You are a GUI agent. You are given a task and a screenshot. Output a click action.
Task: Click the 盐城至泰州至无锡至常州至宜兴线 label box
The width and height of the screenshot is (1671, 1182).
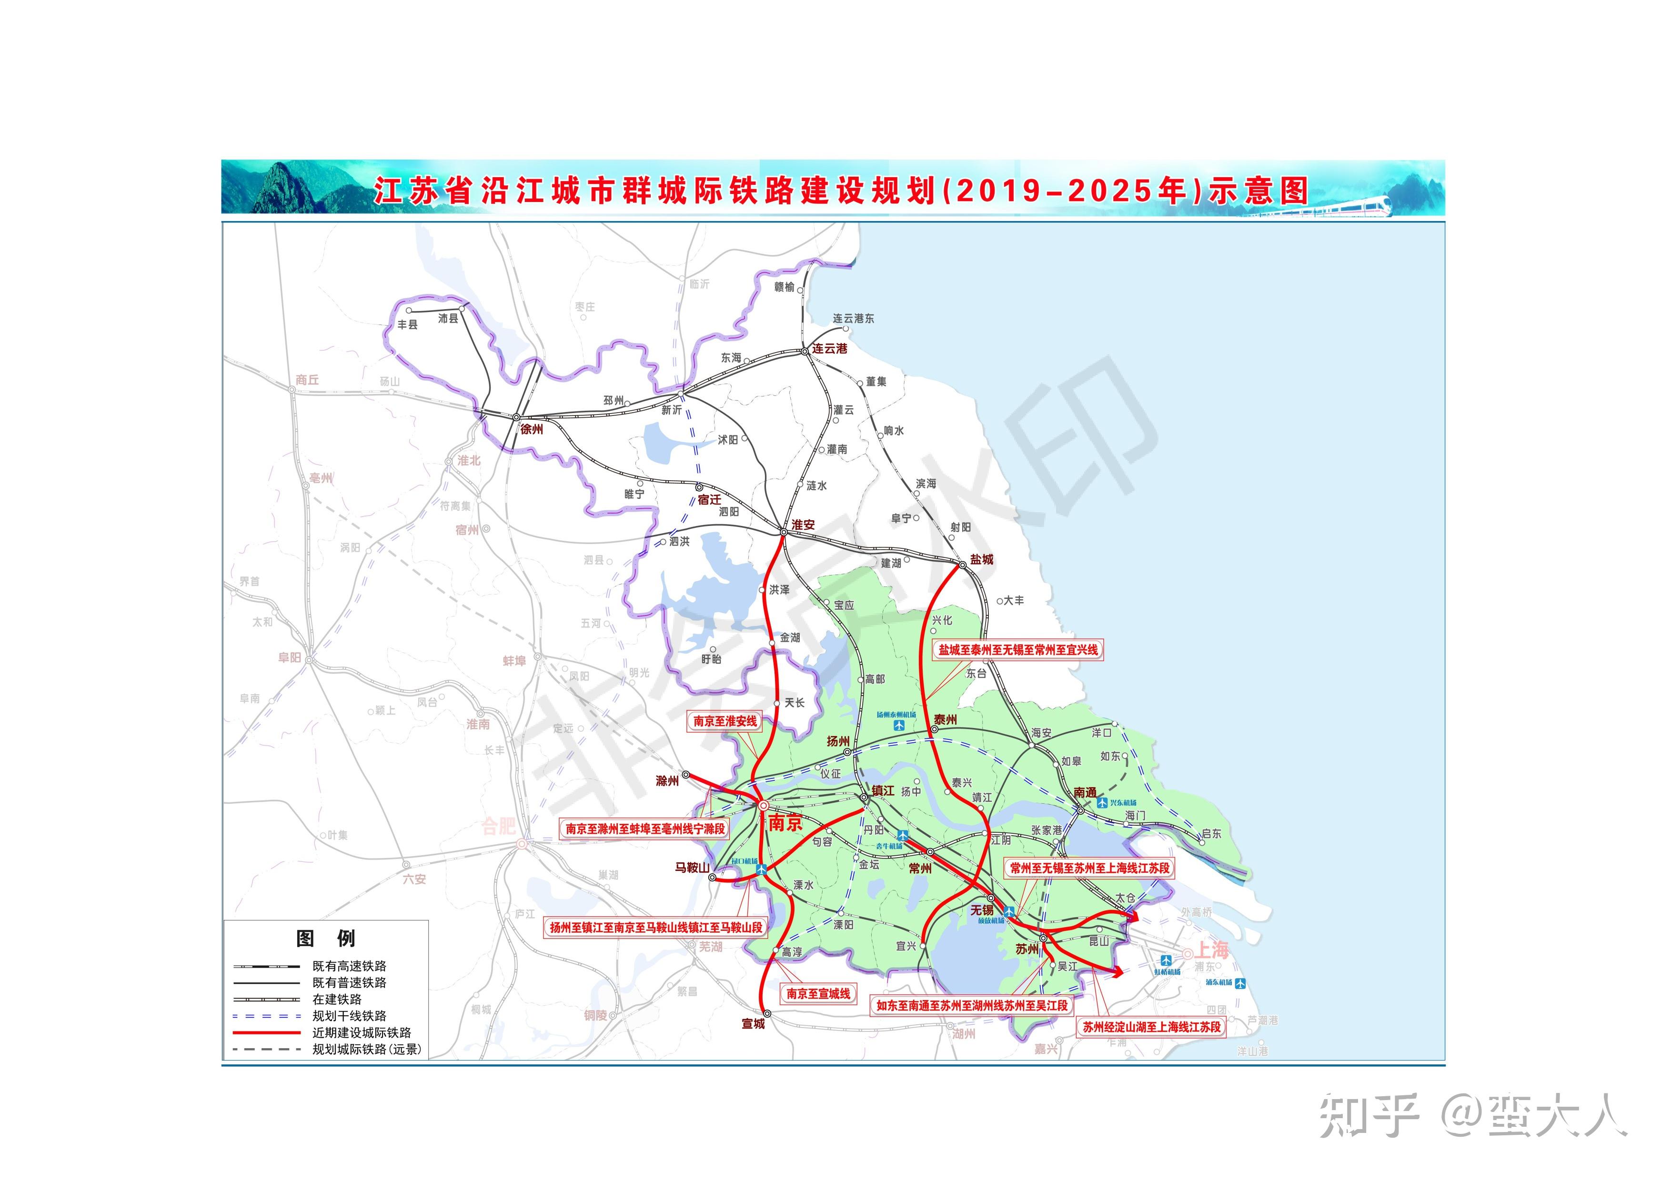1017,650
